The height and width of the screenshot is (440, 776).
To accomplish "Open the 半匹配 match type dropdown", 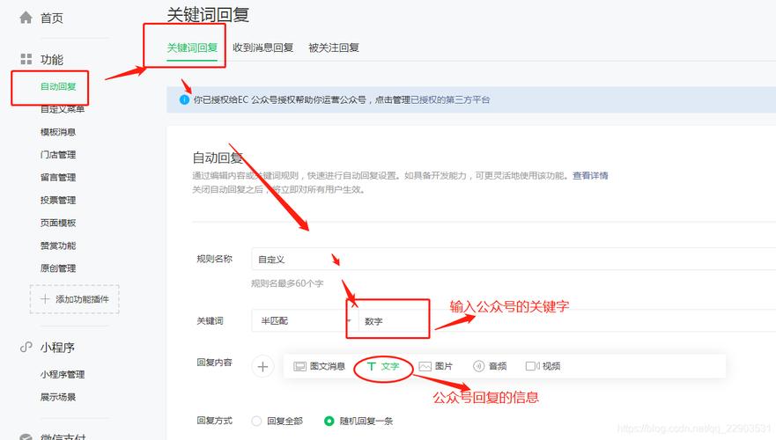I will point(305,321).
